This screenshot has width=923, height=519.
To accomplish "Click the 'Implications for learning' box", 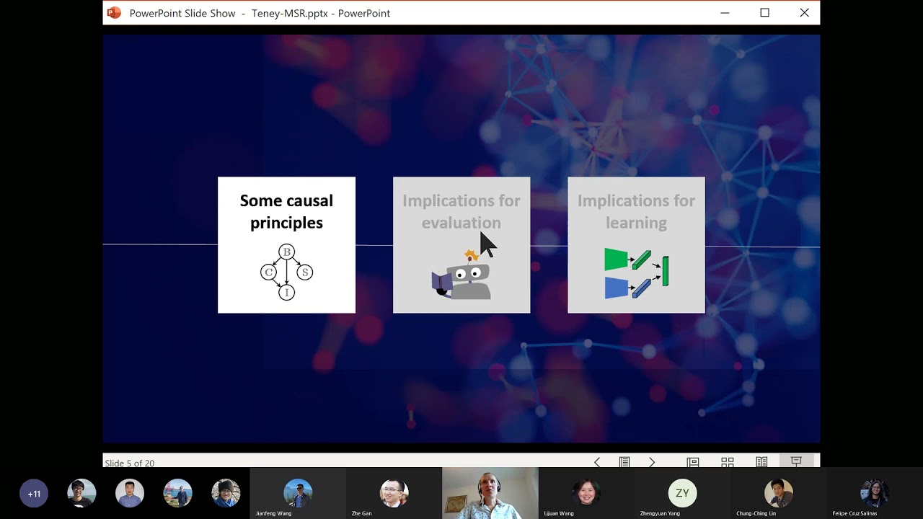I will [636, 245].
